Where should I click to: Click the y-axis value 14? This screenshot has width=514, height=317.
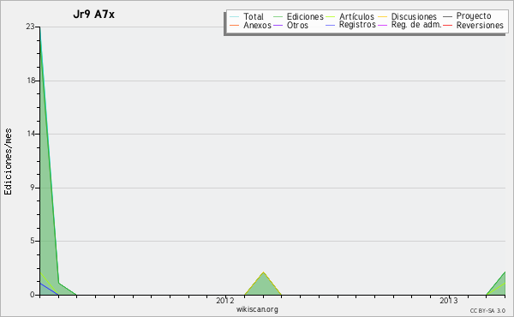[x=31, y=134]
